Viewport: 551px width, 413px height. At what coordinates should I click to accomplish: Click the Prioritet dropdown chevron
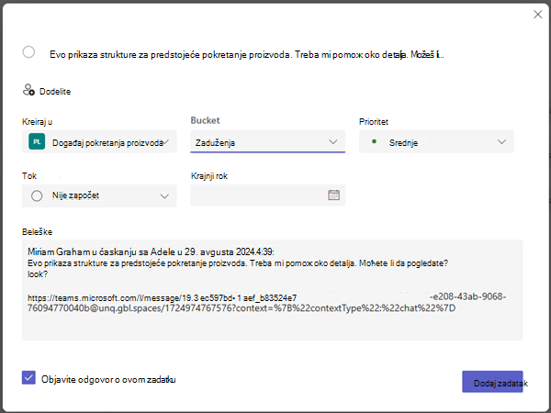(501, 142)
